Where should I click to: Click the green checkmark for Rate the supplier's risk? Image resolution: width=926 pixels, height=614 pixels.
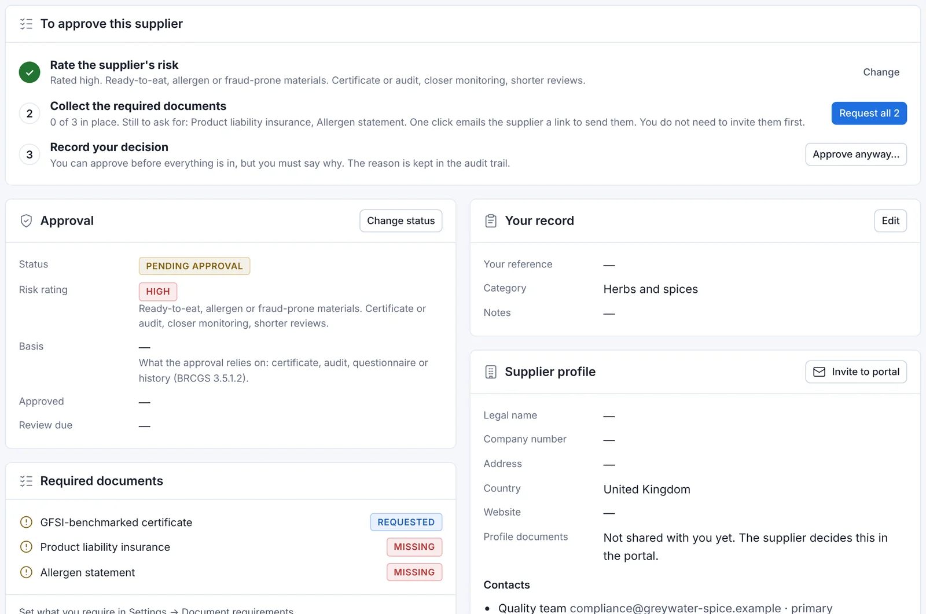(x=30, y=72)
